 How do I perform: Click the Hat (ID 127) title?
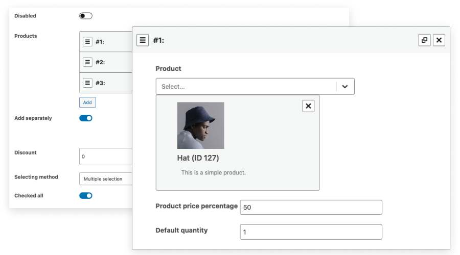(x=198, y=158)
